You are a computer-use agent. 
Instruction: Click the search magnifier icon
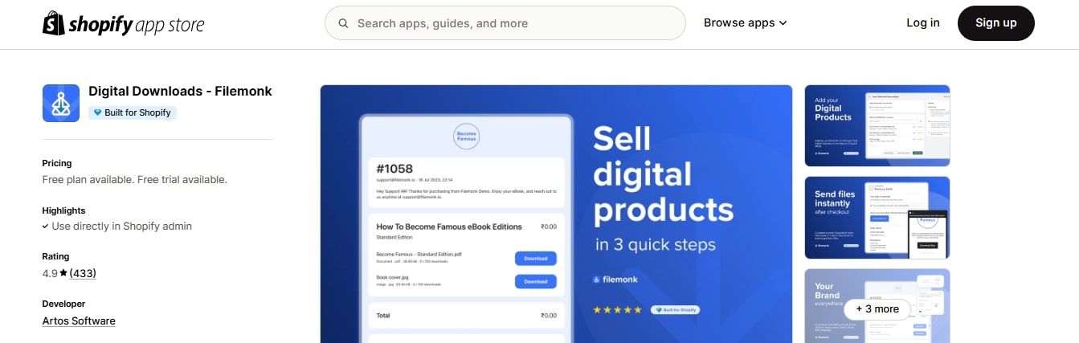tap(343, 23)
